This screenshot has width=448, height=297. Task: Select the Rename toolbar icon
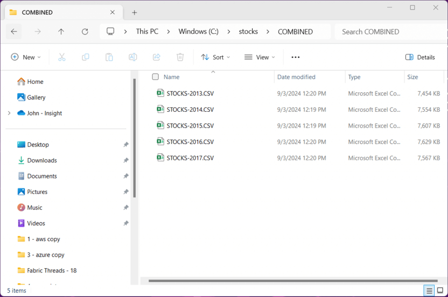(x=133, y=57)
